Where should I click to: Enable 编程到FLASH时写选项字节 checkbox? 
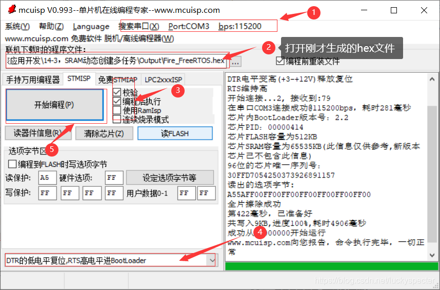point(57,164)
